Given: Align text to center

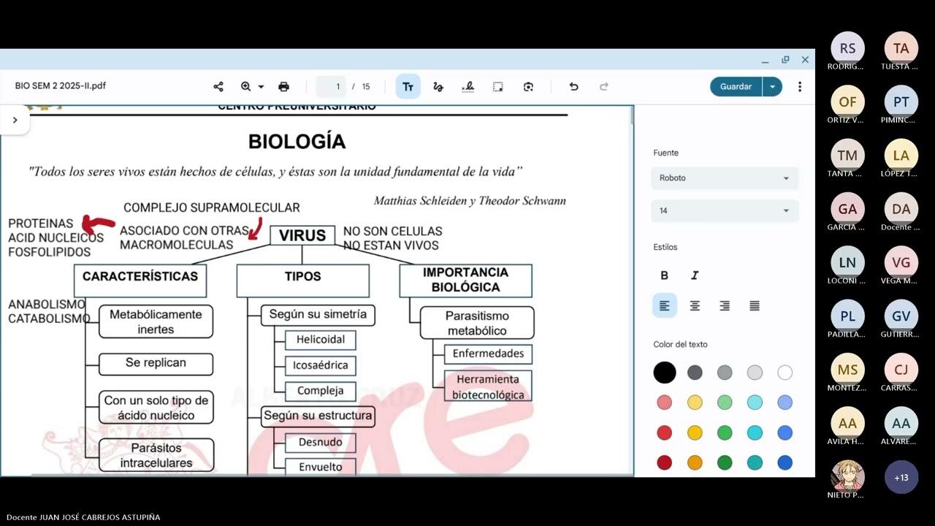Looking at the screenshot, I should (x=695, y=306).
